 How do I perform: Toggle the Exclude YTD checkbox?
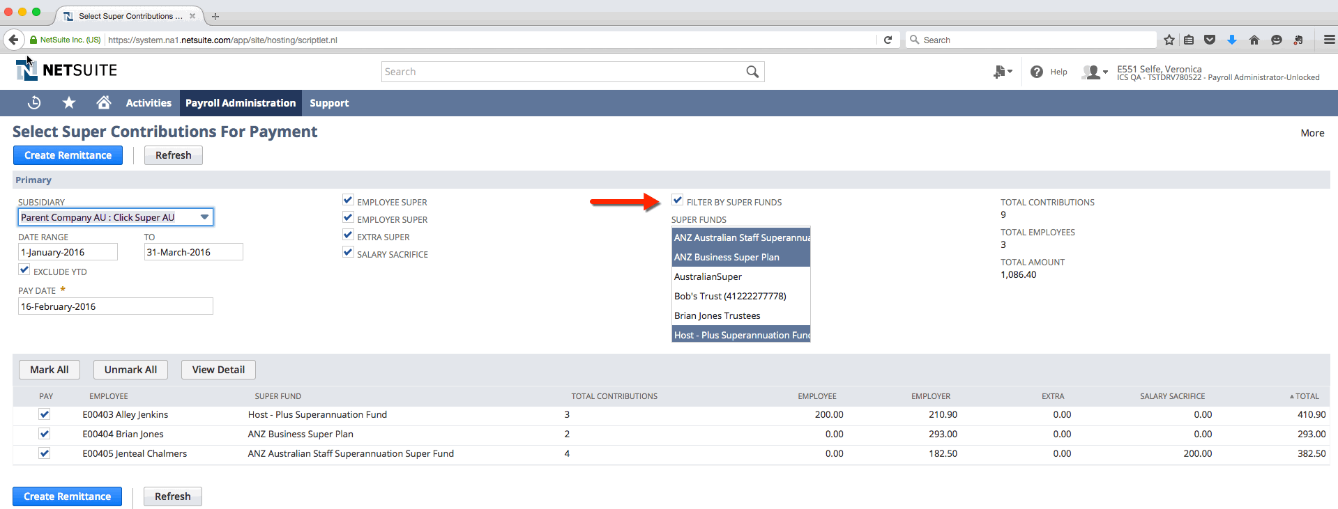point(24,270)
